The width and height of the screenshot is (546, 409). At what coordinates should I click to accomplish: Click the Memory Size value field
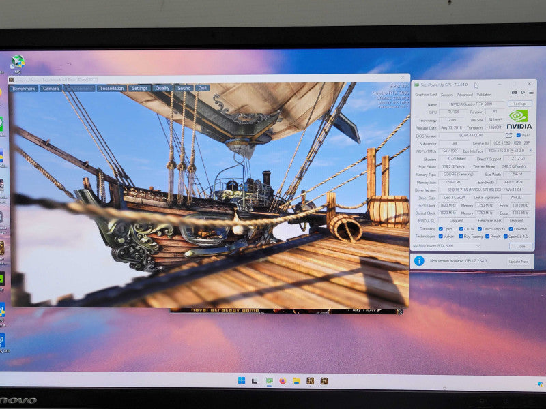click(x=453, y=182)
